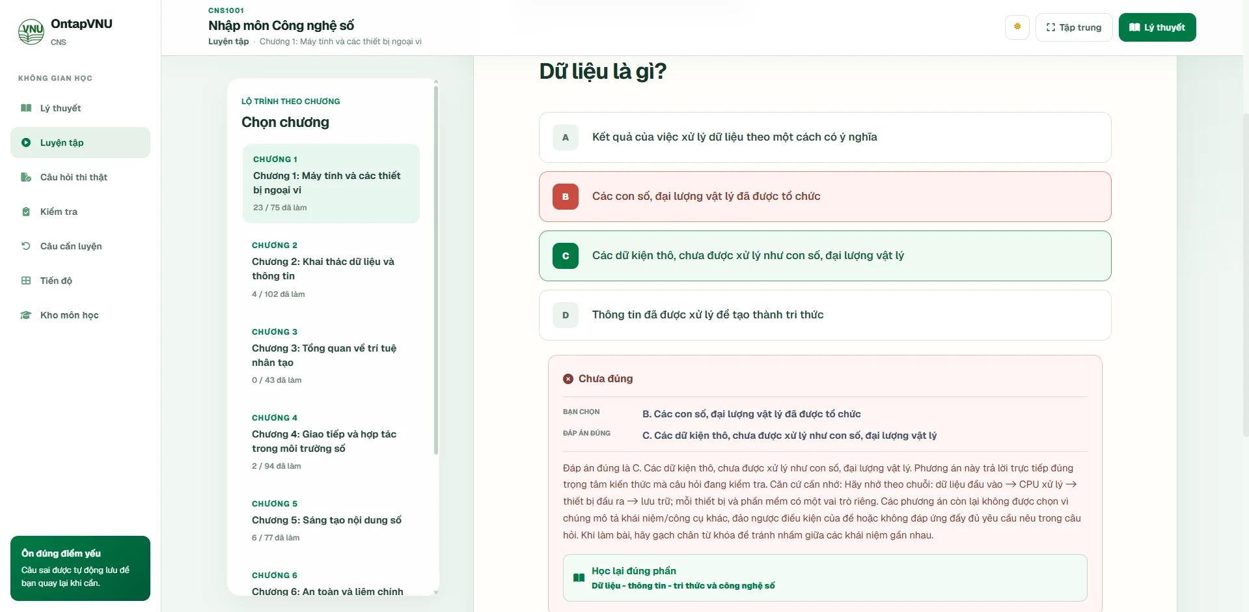Click the OntapVNU logo icon

click(x=31, y=31)
